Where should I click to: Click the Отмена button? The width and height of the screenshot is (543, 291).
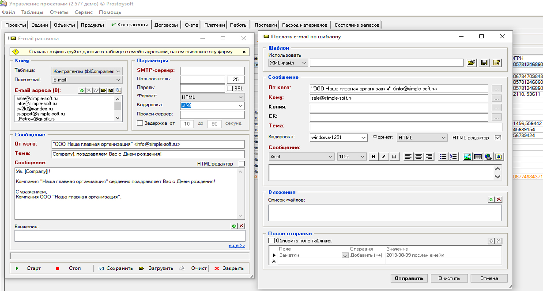pyautogui.click(x=489, y=278)
